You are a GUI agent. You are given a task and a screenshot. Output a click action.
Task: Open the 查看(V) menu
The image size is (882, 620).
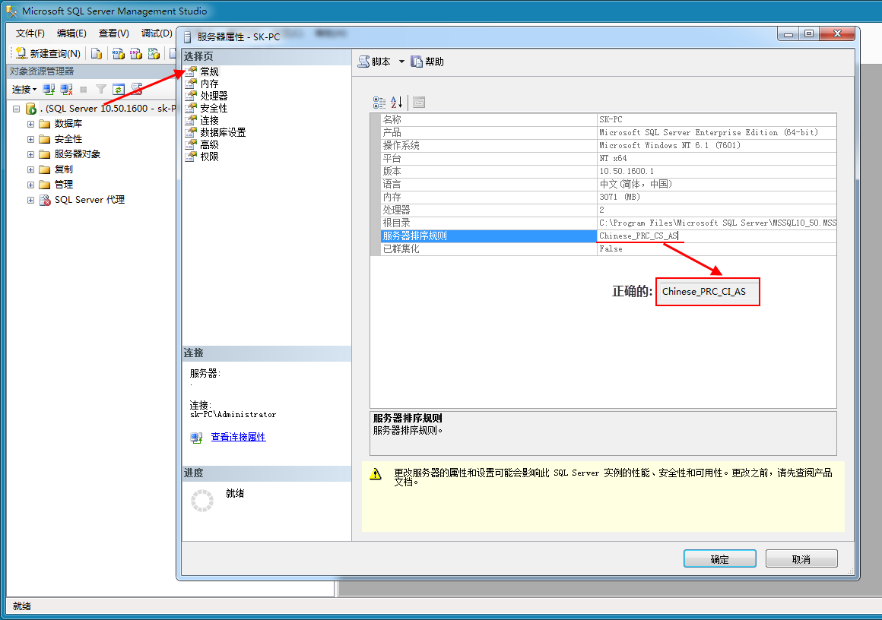point(113,33)
